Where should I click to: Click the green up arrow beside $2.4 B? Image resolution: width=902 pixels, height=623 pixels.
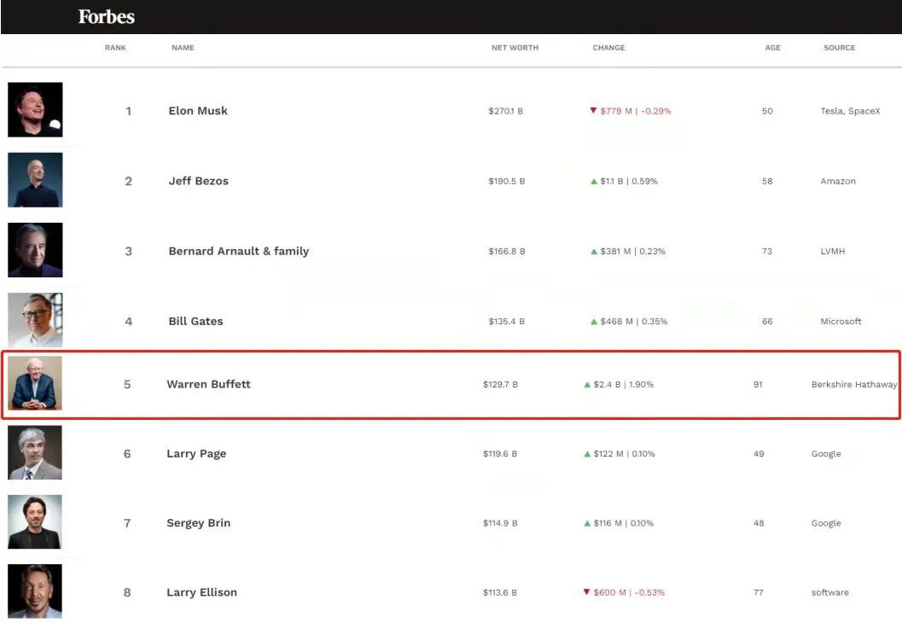pyautogui.click(x=587, y=385)
